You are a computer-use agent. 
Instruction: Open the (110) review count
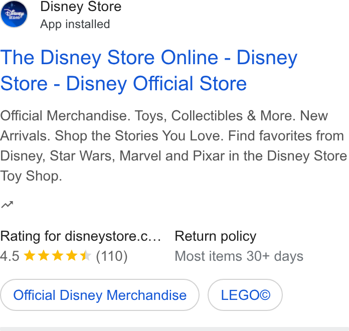(112, 256)
